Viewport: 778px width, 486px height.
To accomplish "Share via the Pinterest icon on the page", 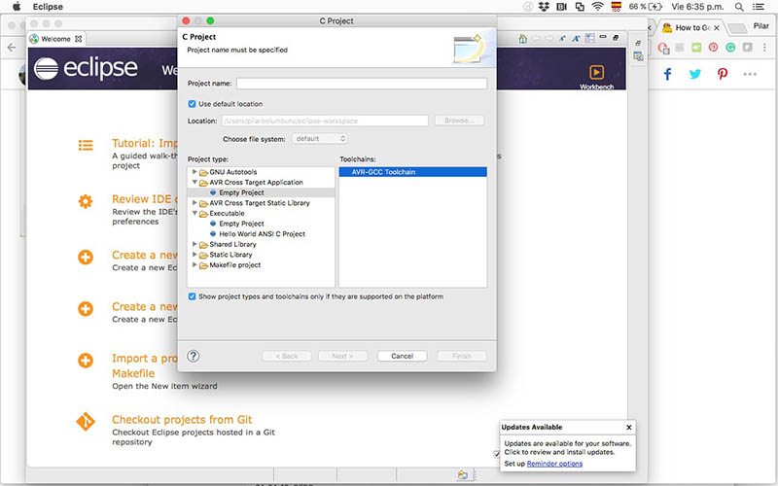I will (x=723, y=74).
